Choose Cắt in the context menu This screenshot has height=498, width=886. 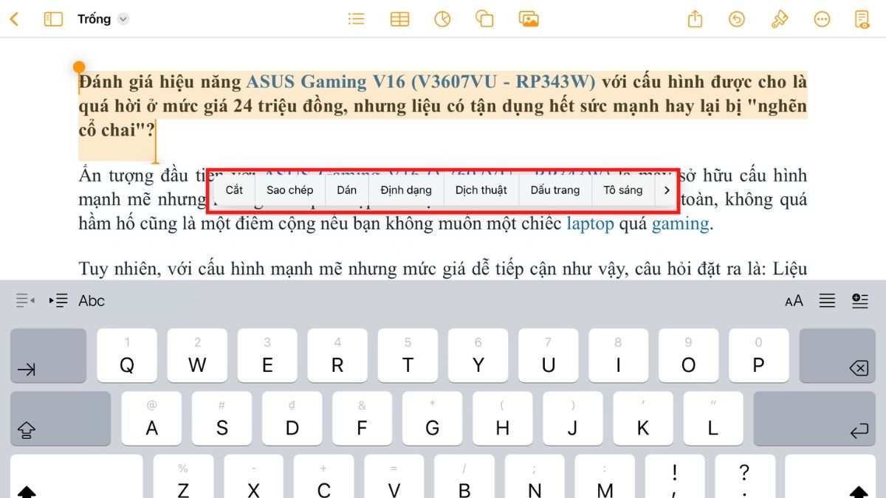[234, 190]
